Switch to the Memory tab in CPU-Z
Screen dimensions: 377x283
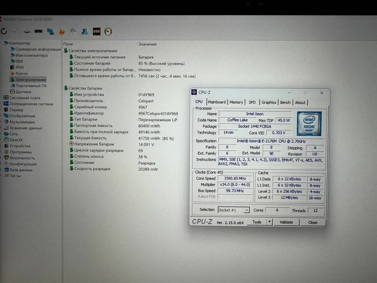click(x=236, y=102)
